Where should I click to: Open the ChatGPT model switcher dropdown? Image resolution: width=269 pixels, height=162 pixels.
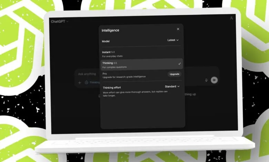(60, 21)
